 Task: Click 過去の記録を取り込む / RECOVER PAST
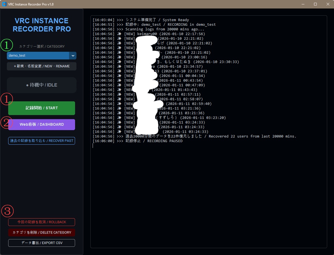click(x=41, y=141)
